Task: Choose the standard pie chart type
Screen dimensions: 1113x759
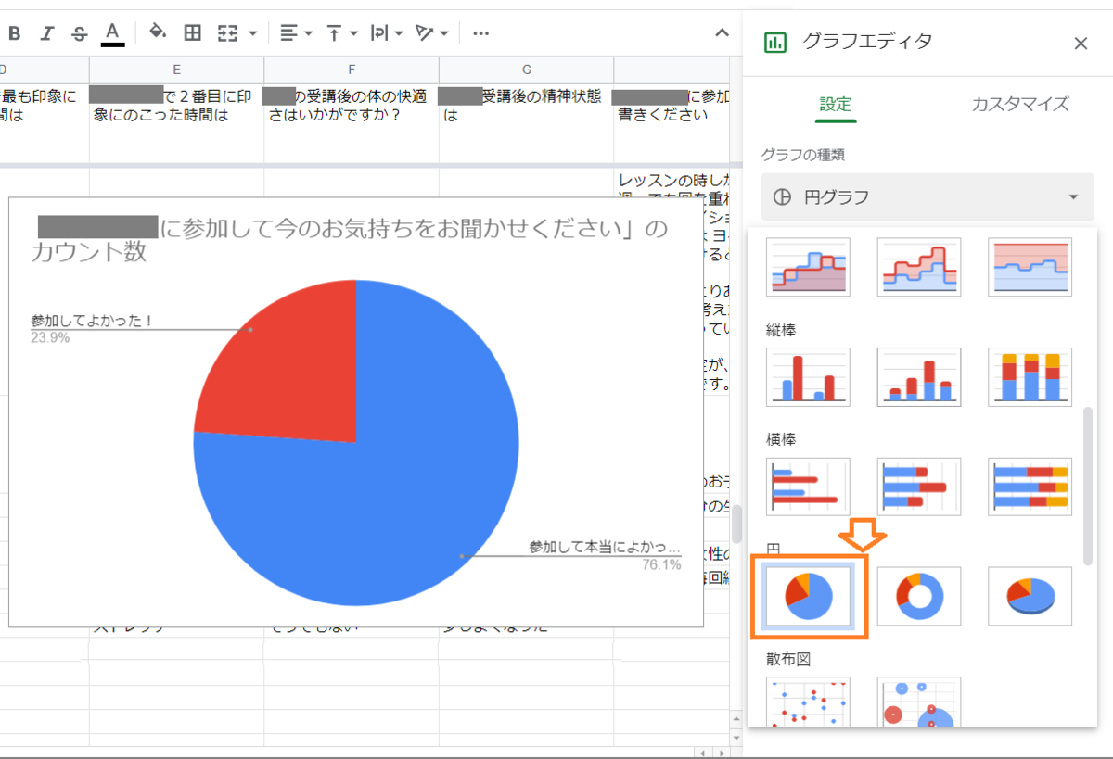Action: click(808, 596)
